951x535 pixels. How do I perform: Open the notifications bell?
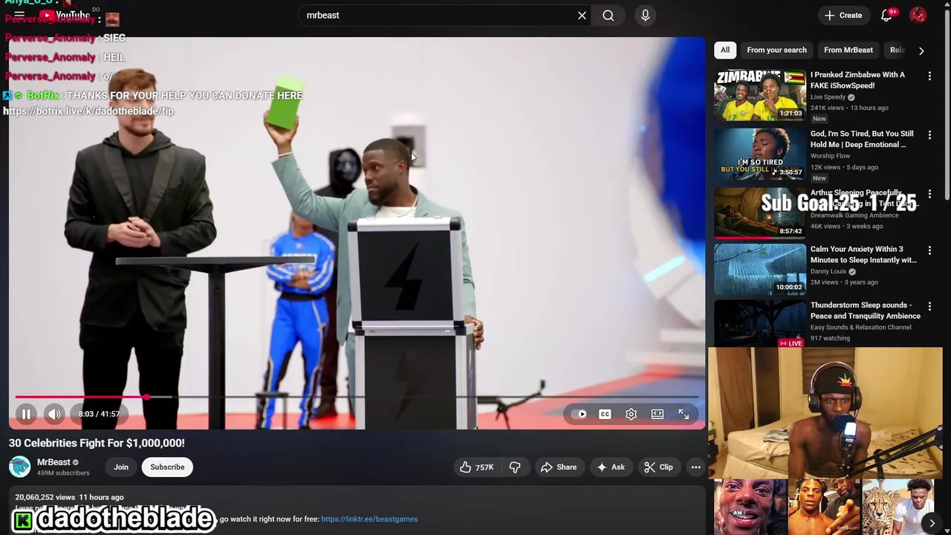(x=886, y=15)
